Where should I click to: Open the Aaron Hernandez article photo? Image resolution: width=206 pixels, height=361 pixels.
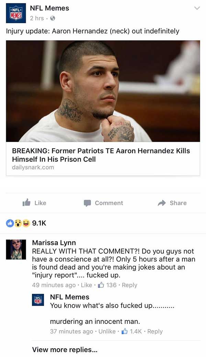click(103, 91)
